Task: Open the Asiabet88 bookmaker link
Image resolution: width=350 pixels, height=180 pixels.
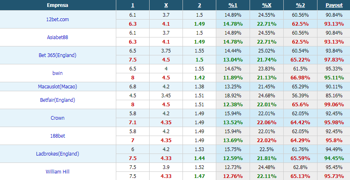Action: tap(58, 37)
